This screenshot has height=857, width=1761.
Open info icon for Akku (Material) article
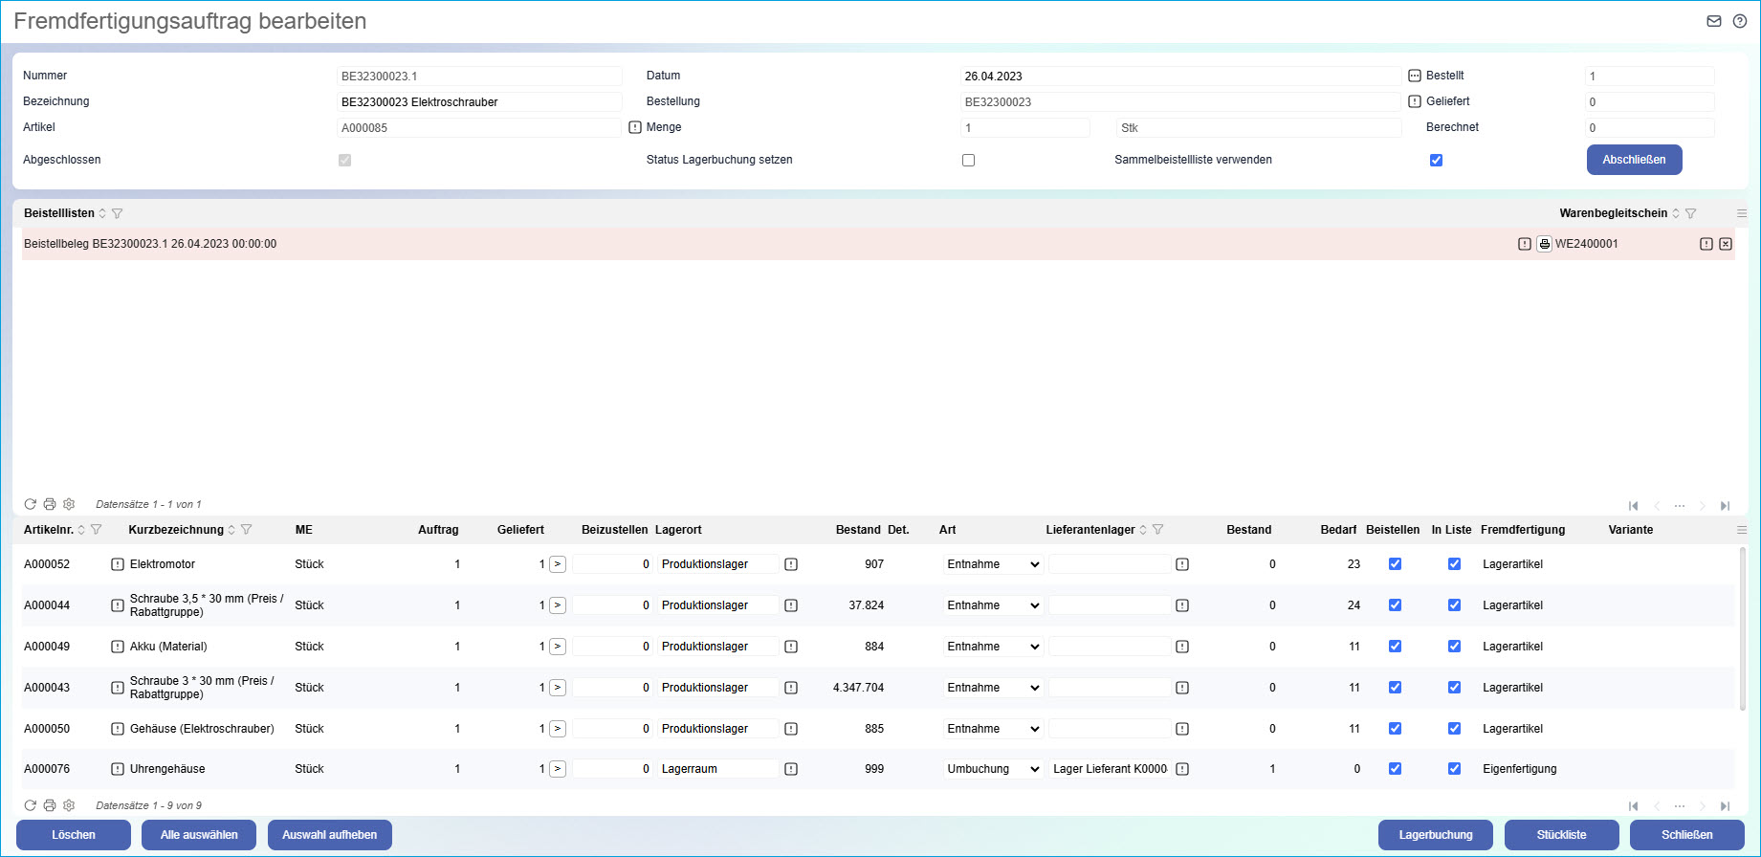(118, 647)
